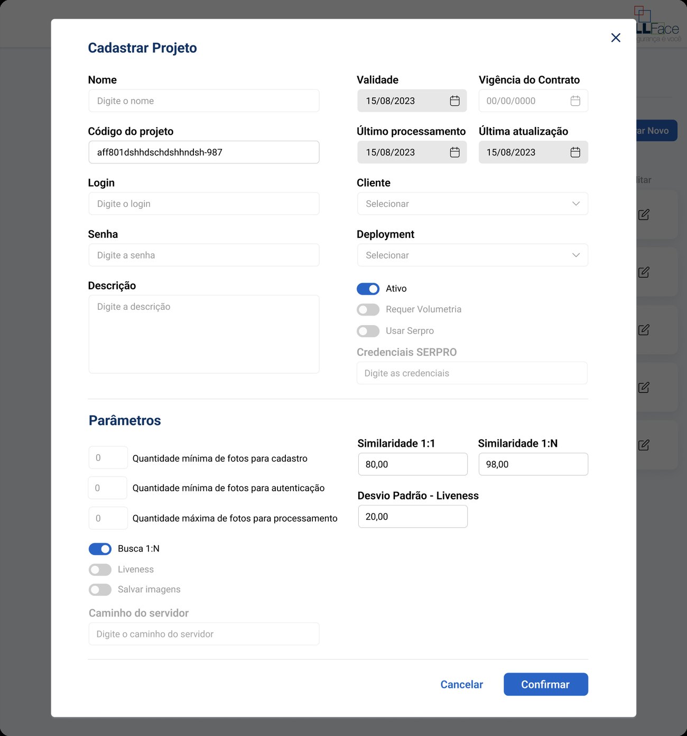687x736 pixels.
Task: Enable the Salvar imagens switch
Action: pos(100,590)
